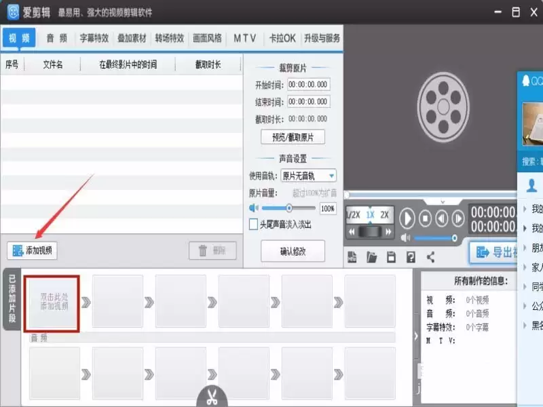This screenshot has width=543, height=407.
Task: Click the speaker icon beside 原片音量 slider
Action: [254, 208]
